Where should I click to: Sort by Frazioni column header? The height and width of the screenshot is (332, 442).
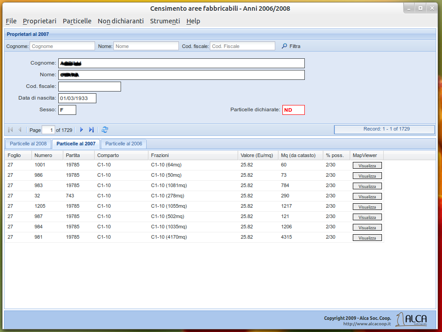(x=193, y=155)
